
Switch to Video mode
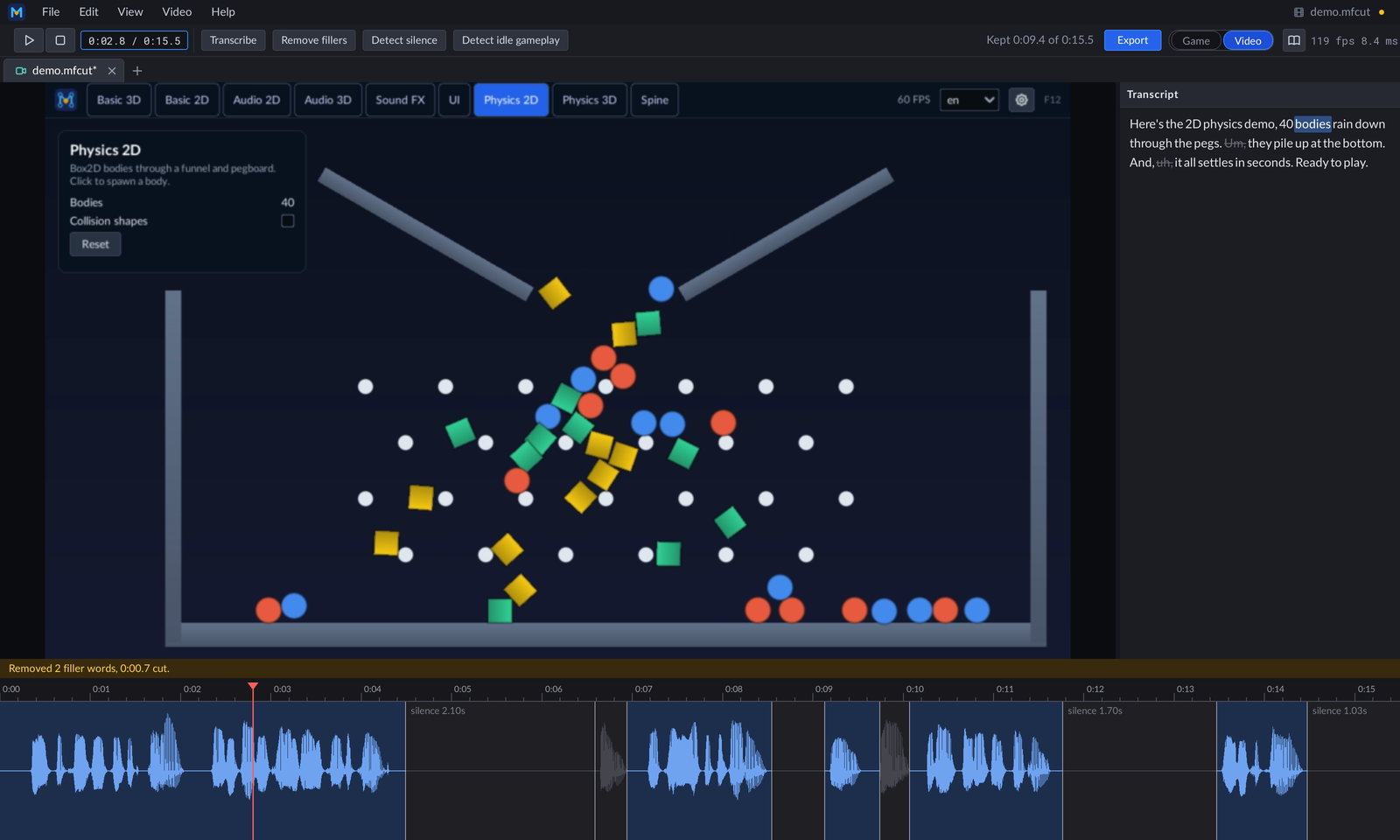click(x=1248, y=40)
